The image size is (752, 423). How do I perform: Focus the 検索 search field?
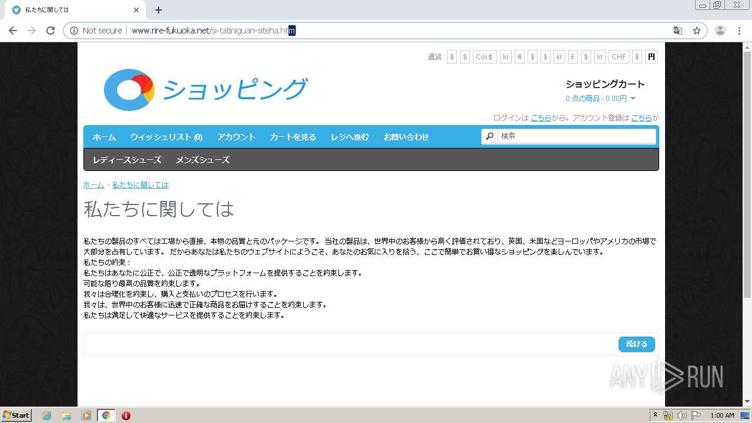click(x=576, y=136)
